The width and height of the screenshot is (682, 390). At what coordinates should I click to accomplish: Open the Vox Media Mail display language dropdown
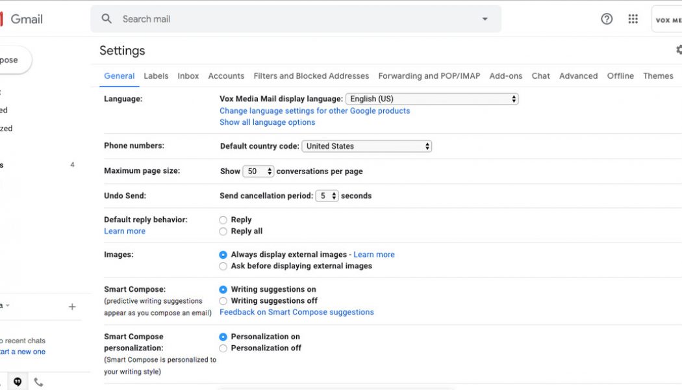click(431, 98)
